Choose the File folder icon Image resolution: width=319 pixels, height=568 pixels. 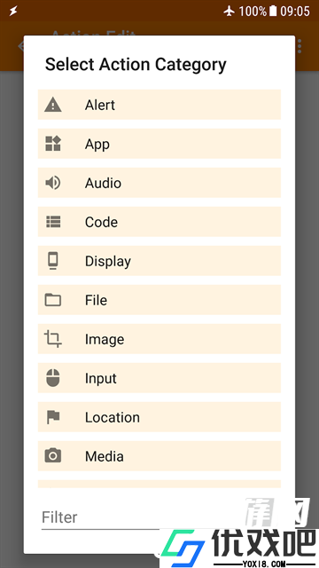53,300
